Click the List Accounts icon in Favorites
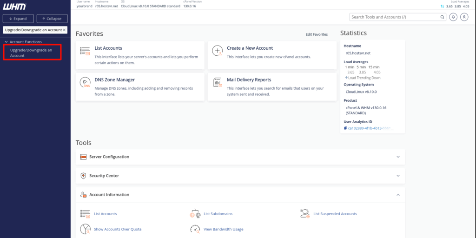 click(85, 51)
